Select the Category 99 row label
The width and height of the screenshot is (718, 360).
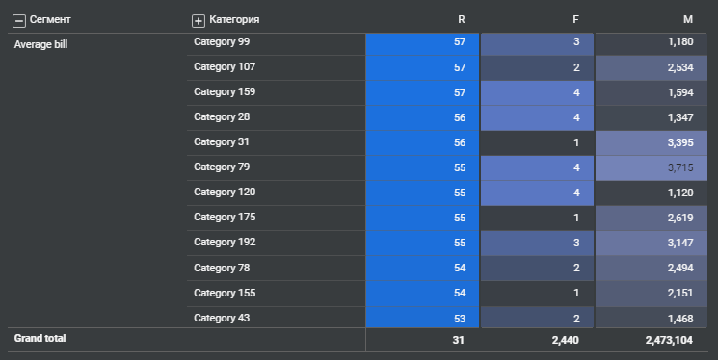tap(222, 42)
